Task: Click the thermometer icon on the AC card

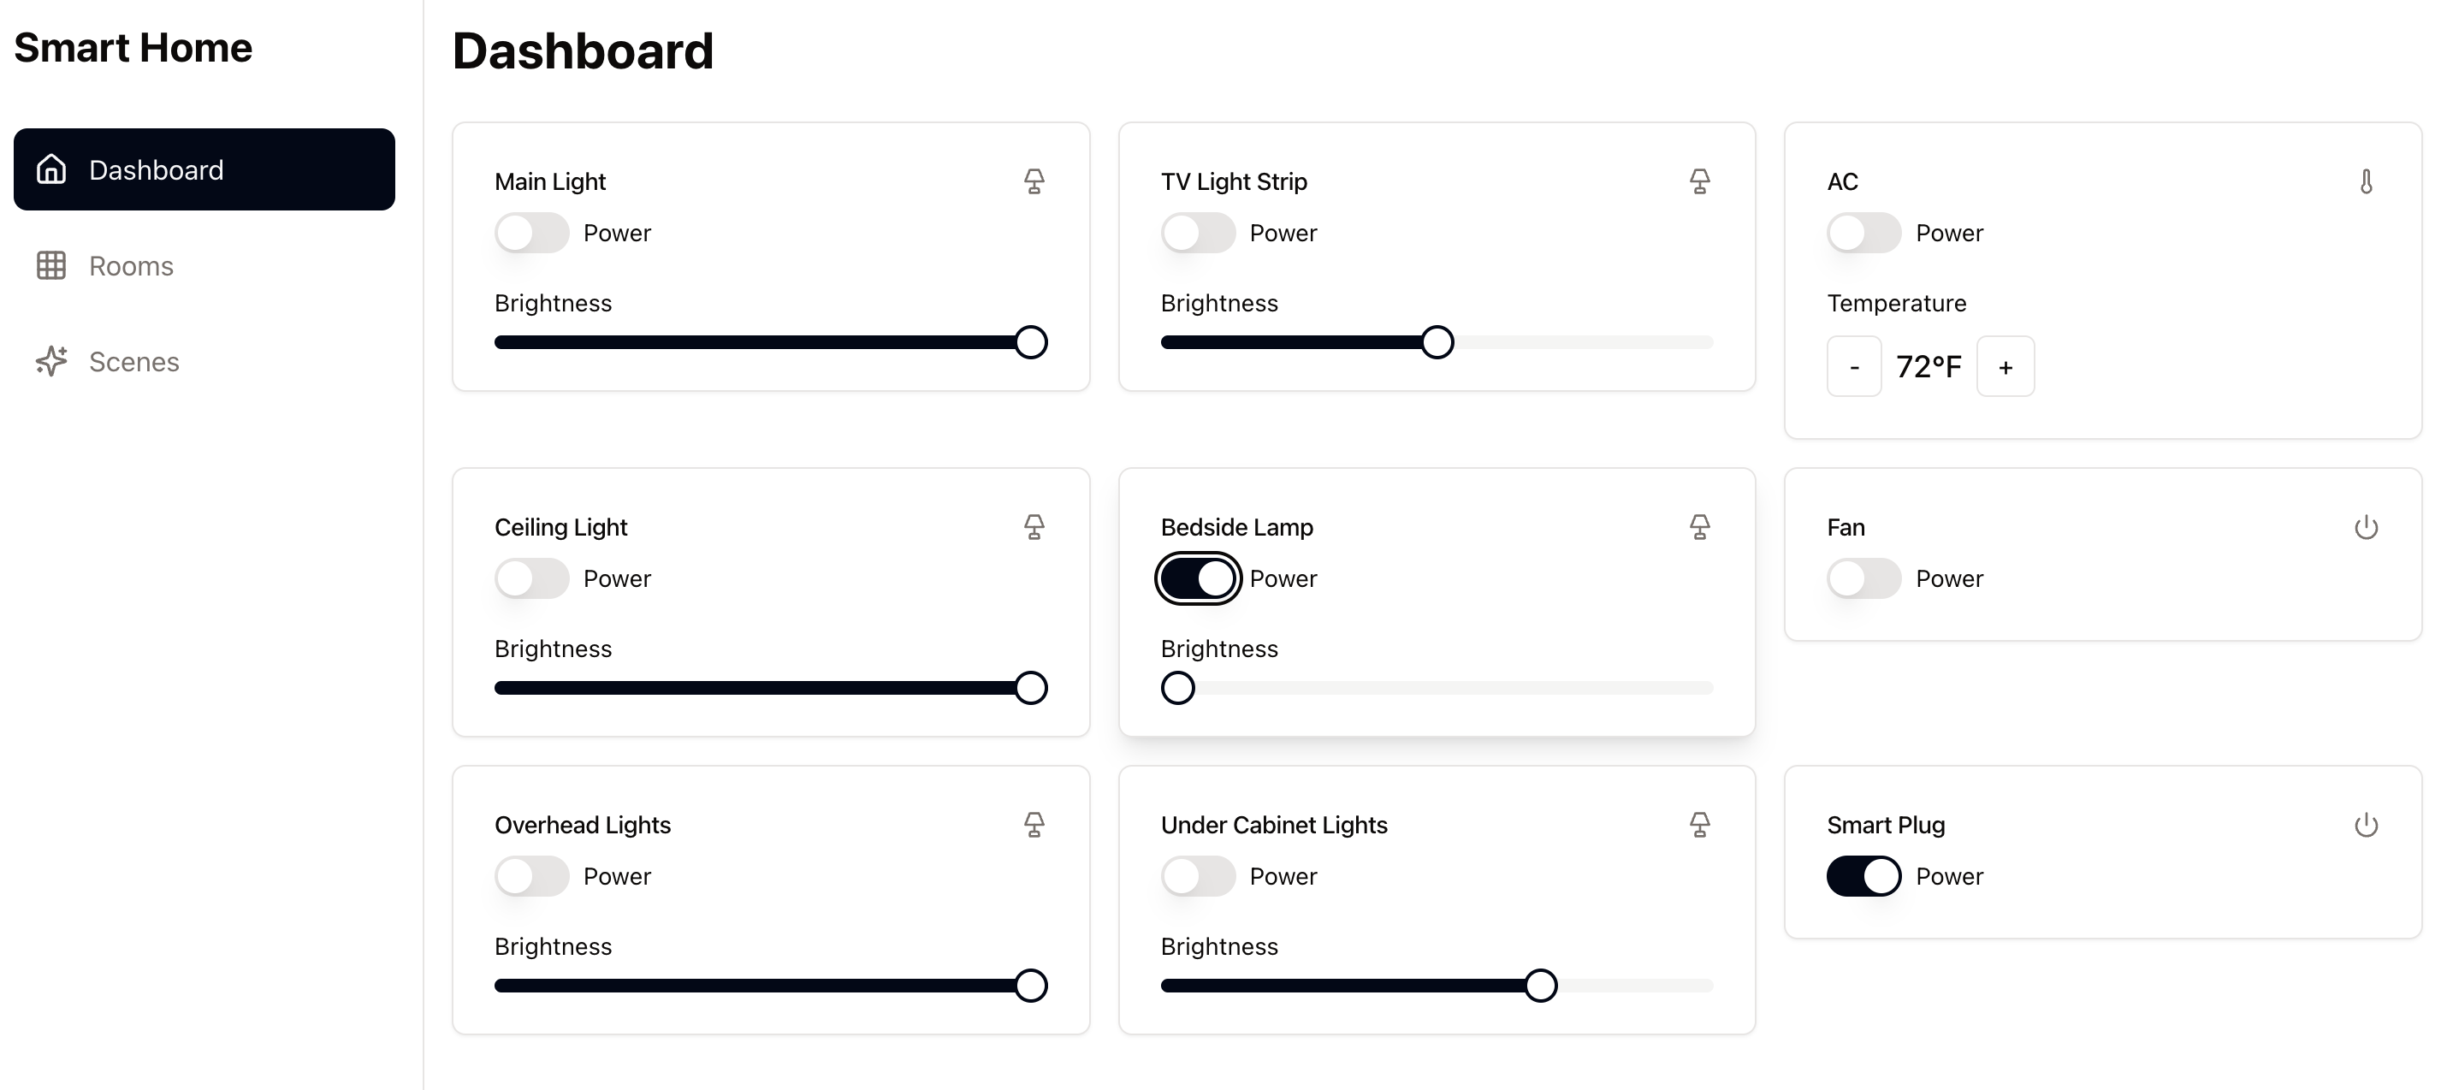Action: (2367, 181)
